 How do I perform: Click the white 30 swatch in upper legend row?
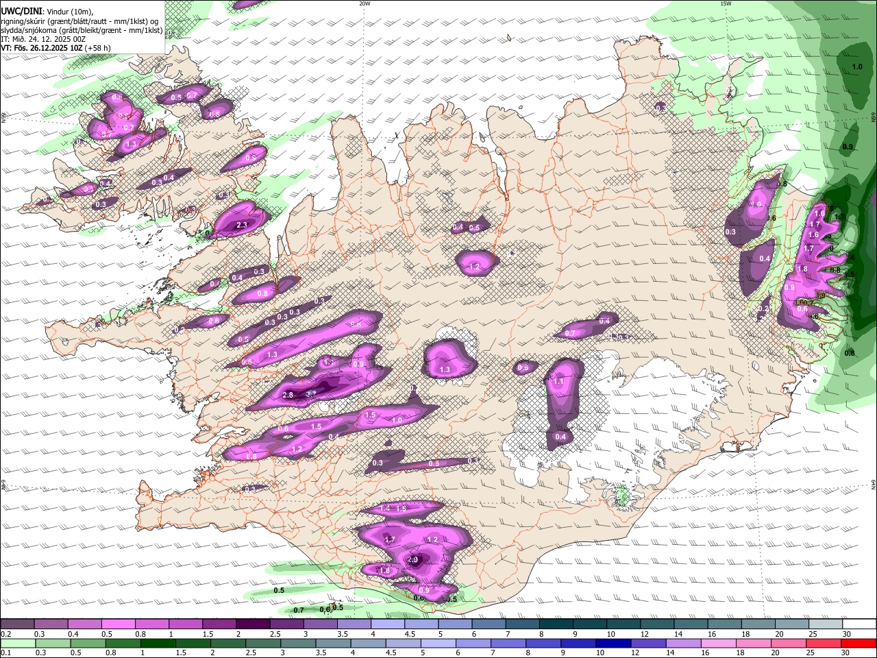click(859, 624)
